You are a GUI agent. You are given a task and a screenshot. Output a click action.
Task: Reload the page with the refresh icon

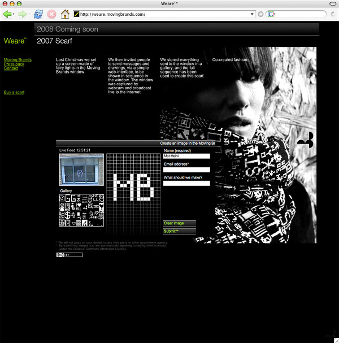38,14
